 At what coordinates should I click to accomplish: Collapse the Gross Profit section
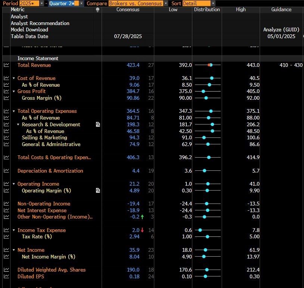14,91
